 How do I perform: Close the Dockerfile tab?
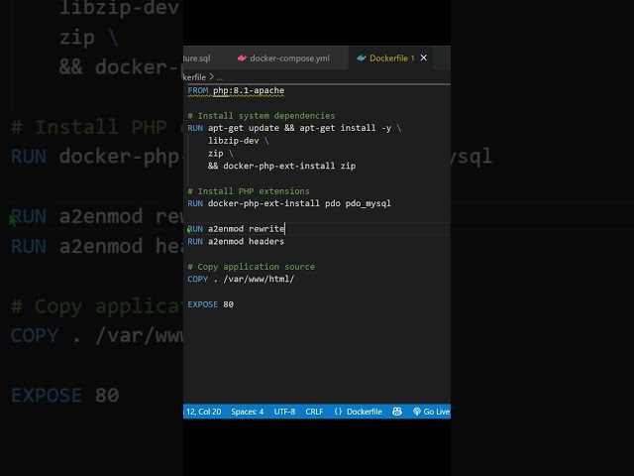pos(423,58)
